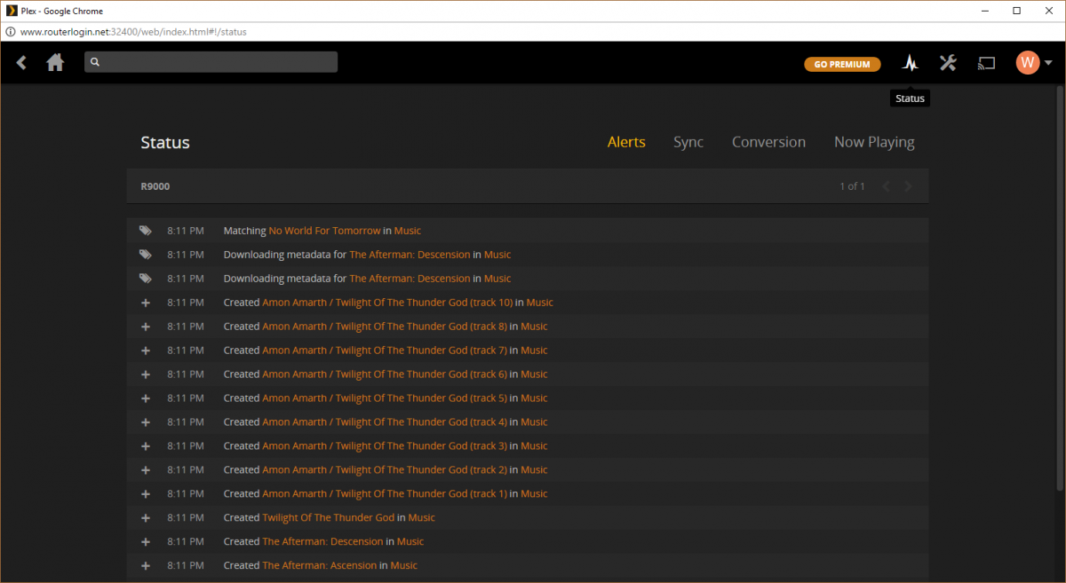Open the Status activity icon
Image resolution: width=1066 pixels, height=583 pixels.
[910, 62]
